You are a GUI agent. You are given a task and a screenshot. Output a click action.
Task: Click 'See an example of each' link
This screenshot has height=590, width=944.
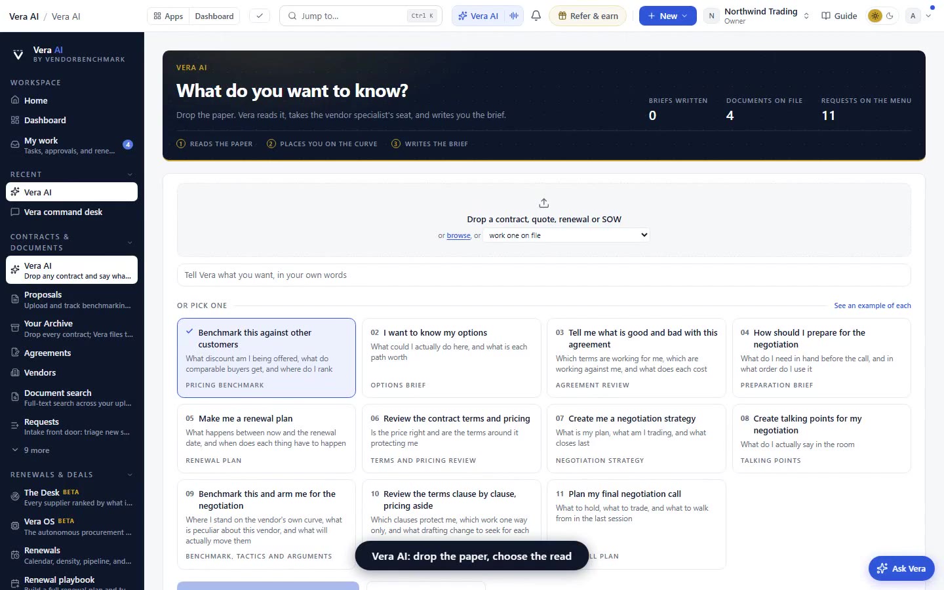coord(873,305)
